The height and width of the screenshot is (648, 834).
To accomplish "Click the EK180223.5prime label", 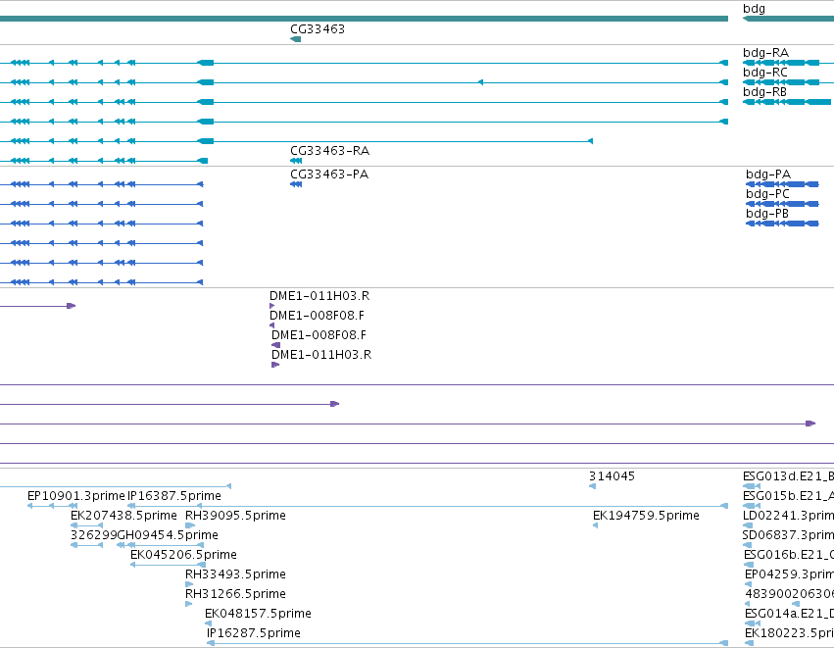I will [789, 633].
